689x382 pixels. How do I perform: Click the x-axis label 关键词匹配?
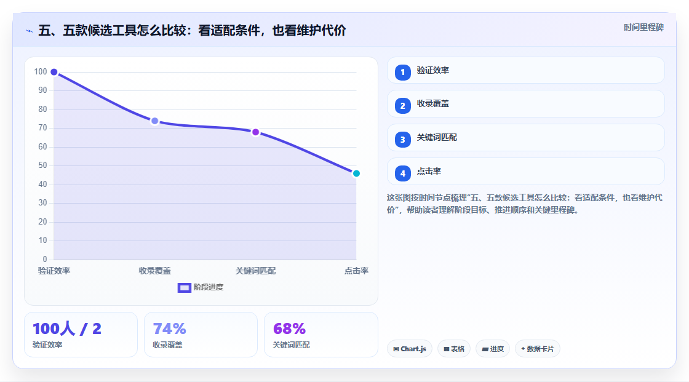tap(255, 271)
